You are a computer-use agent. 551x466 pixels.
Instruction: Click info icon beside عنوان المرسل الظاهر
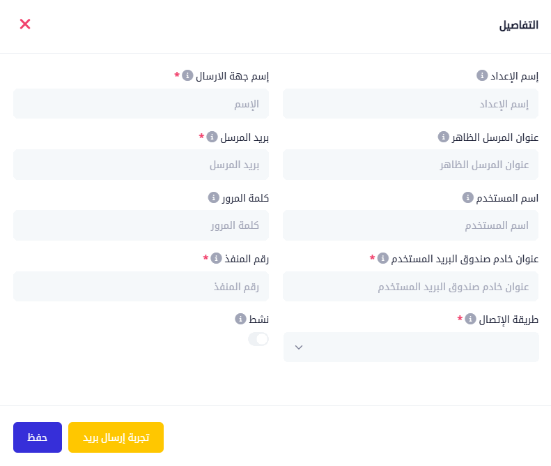443,137
